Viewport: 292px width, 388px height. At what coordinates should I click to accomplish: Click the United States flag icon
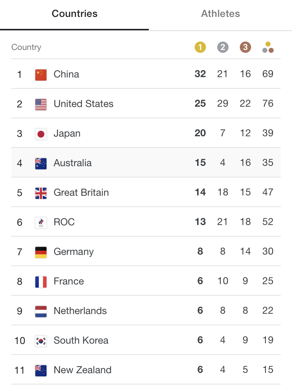click(41, 105)
